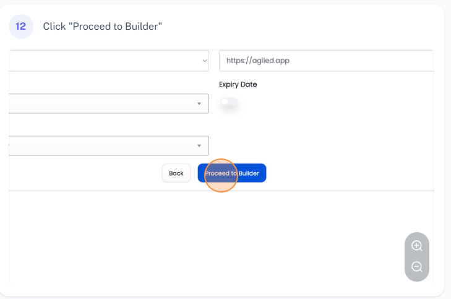
Task: Click the step title "Click Proceed to Builder"
Action: [102, 27]
